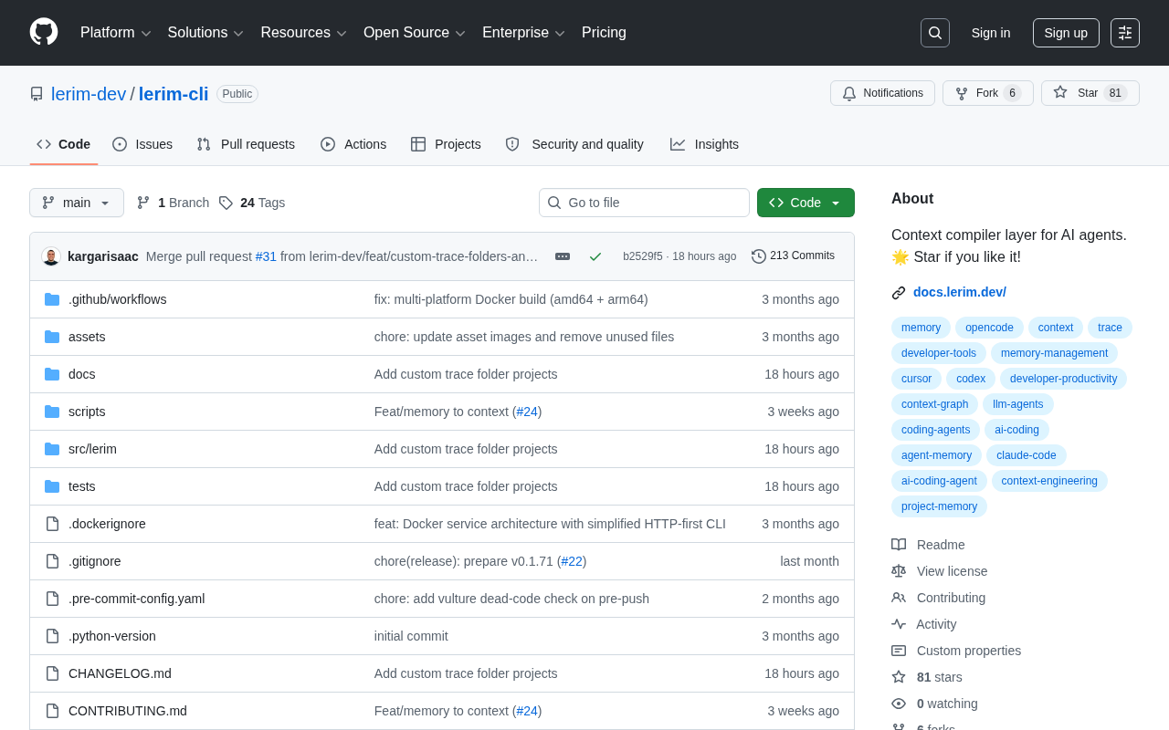This screenshot has width=1169, height=730.
Task: Click the commit history clock icon
Action: click(x=759, y=256)
